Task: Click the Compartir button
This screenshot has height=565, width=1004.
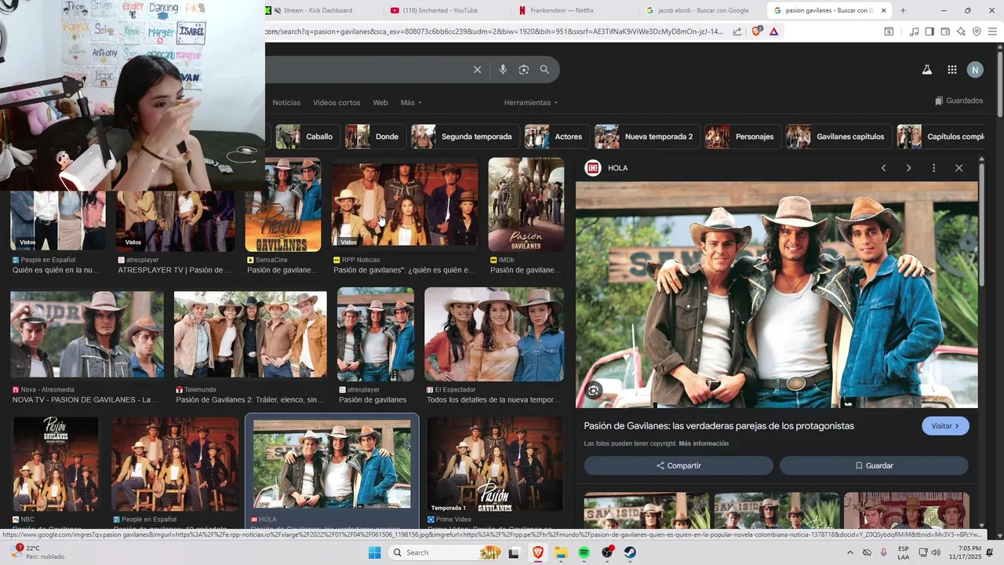Action: coord(678,465)
